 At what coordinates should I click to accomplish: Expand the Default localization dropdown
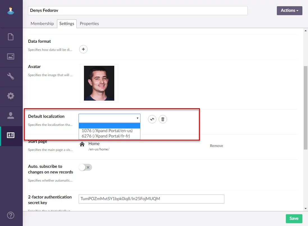[x=109, y=118]
